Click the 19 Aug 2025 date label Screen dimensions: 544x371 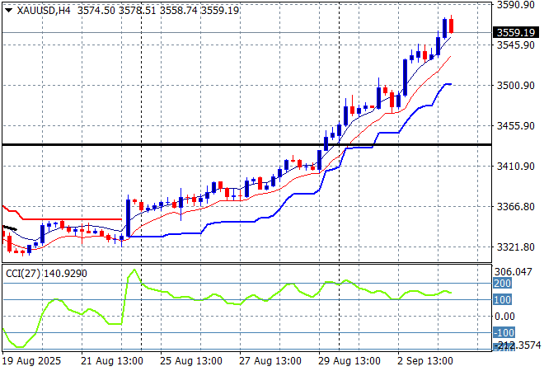click(x=30, y=361)
